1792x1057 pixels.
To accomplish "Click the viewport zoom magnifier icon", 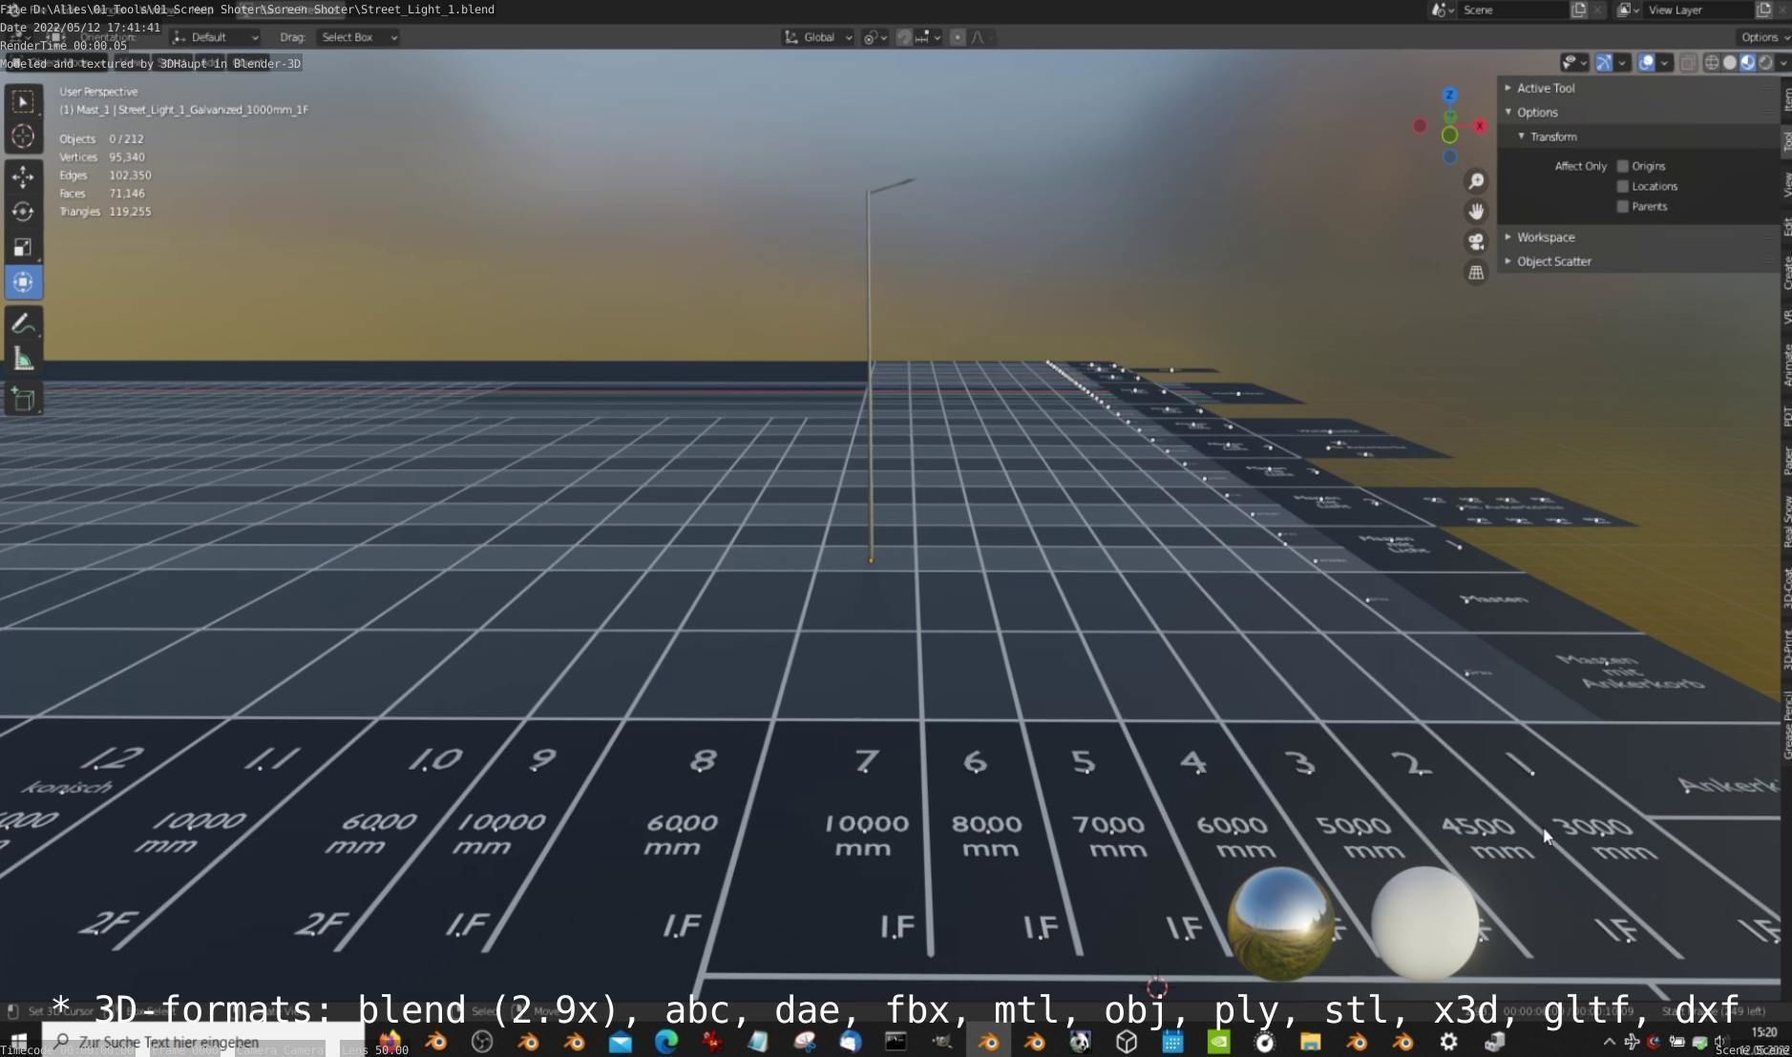I will [1476, 181].
